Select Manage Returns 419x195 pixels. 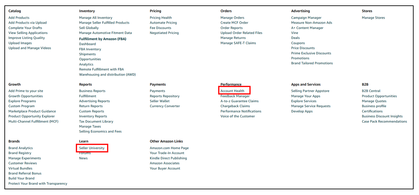(x=233, y=38)
